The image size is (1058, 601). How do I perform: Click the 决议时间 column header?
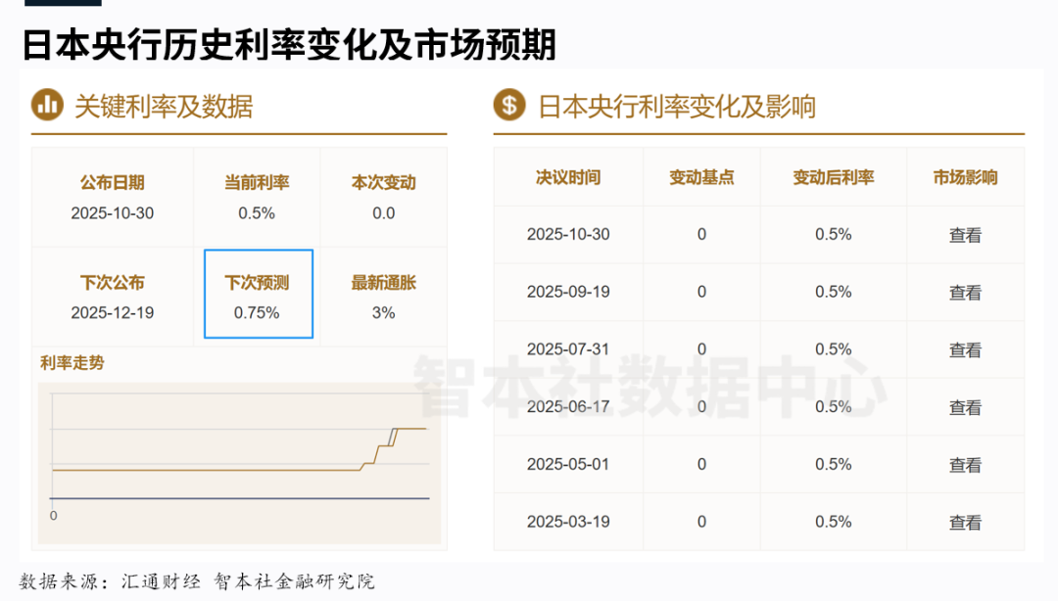pos(568,177)
